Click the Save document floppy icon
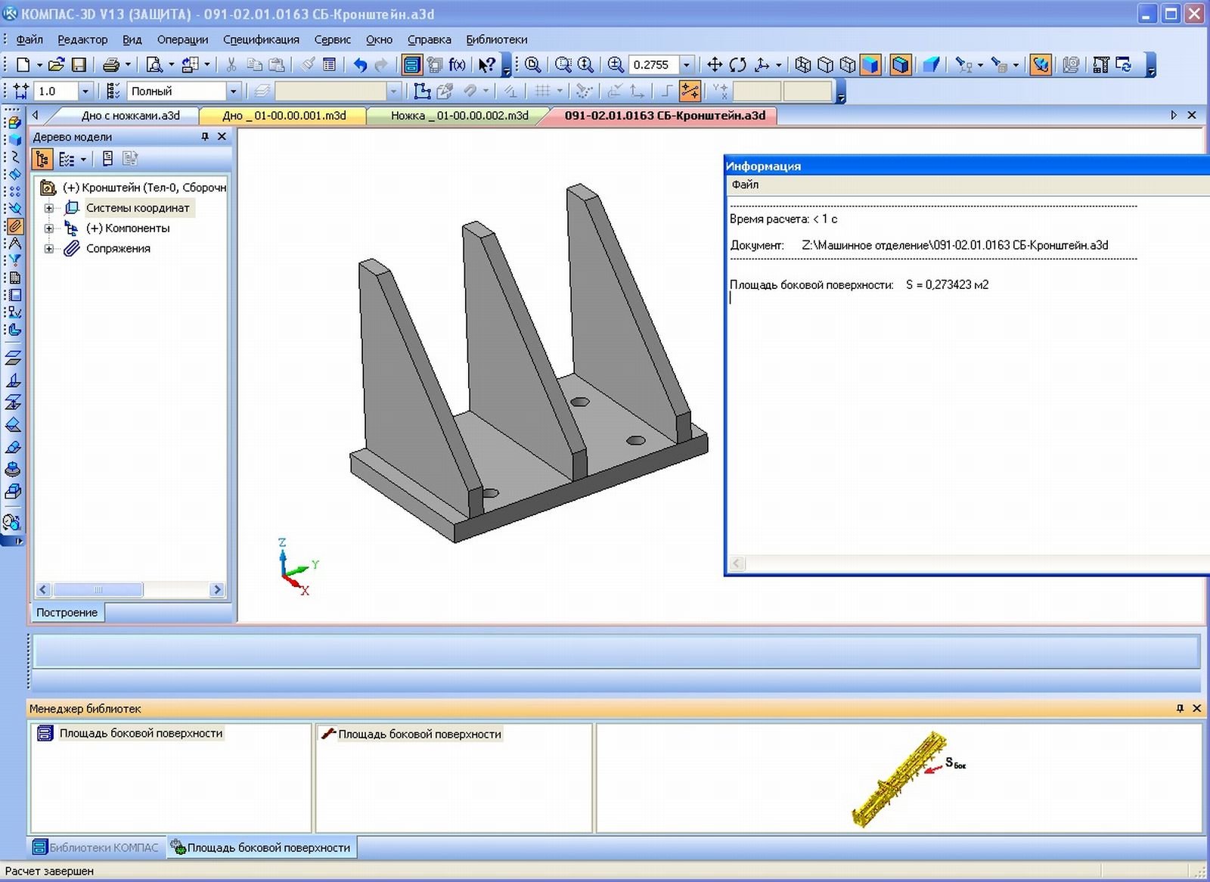 coord(79,65)
